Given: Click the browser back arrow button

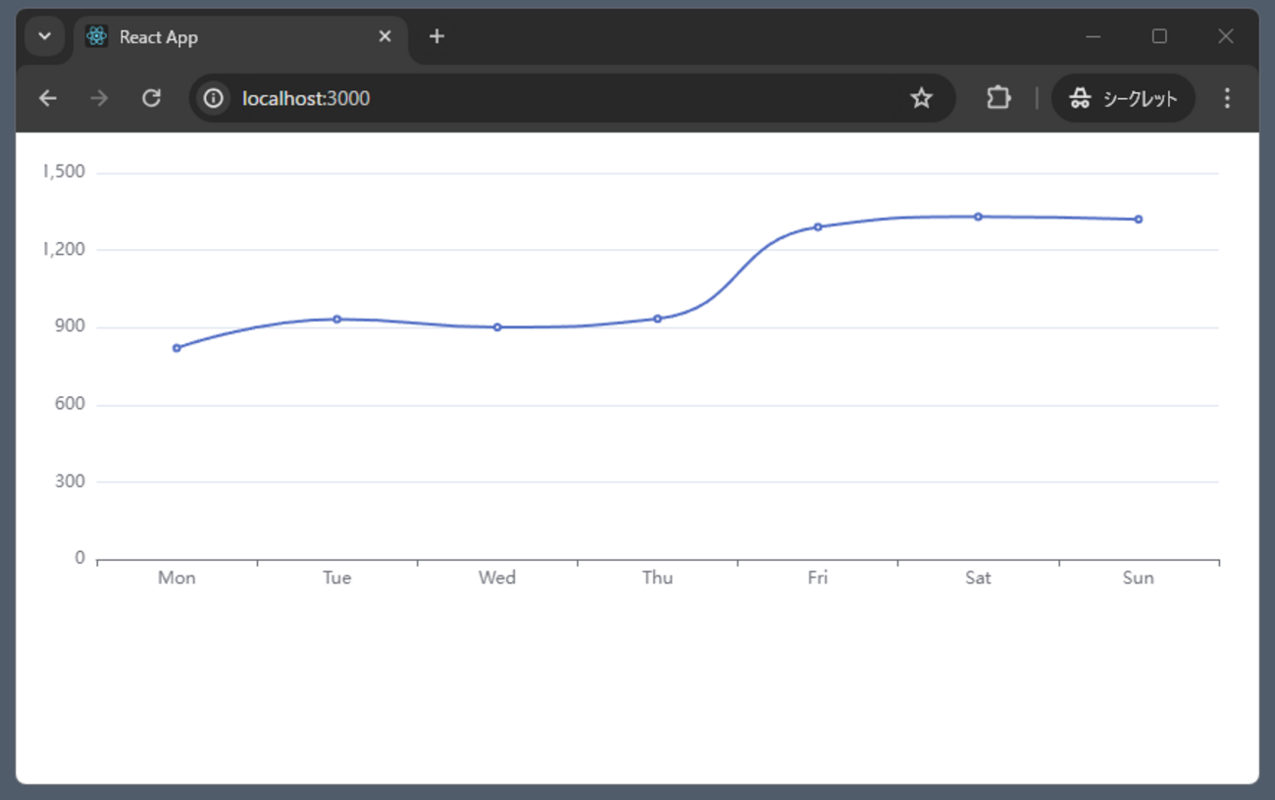Looking at the screenshot, I should click(47, 98).
